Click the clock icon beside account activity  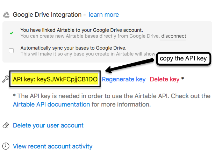[x=6, y=146]
